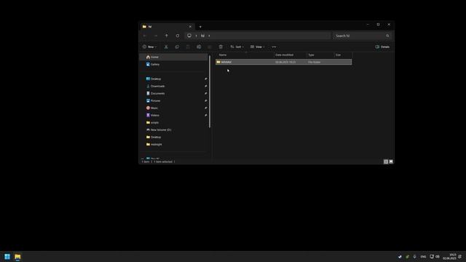Close the fd tab
466x262 pixels.
click(190, 27)
